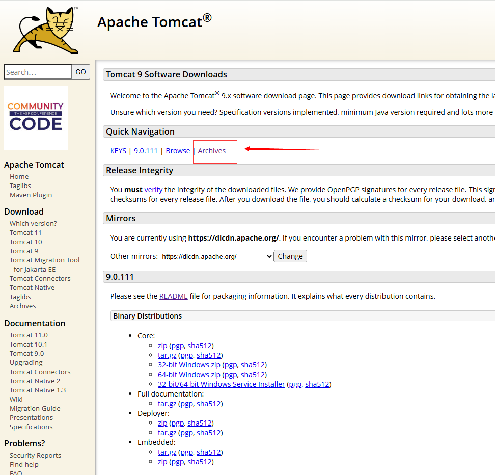
Task: Open pgp signature for Core zip
Action: coord(177,346)
